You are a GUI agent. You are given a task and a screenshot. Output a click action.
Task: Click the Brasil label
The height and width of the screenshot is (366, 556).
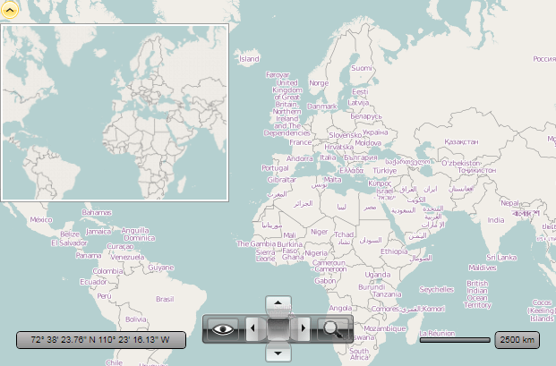point(165,299)
